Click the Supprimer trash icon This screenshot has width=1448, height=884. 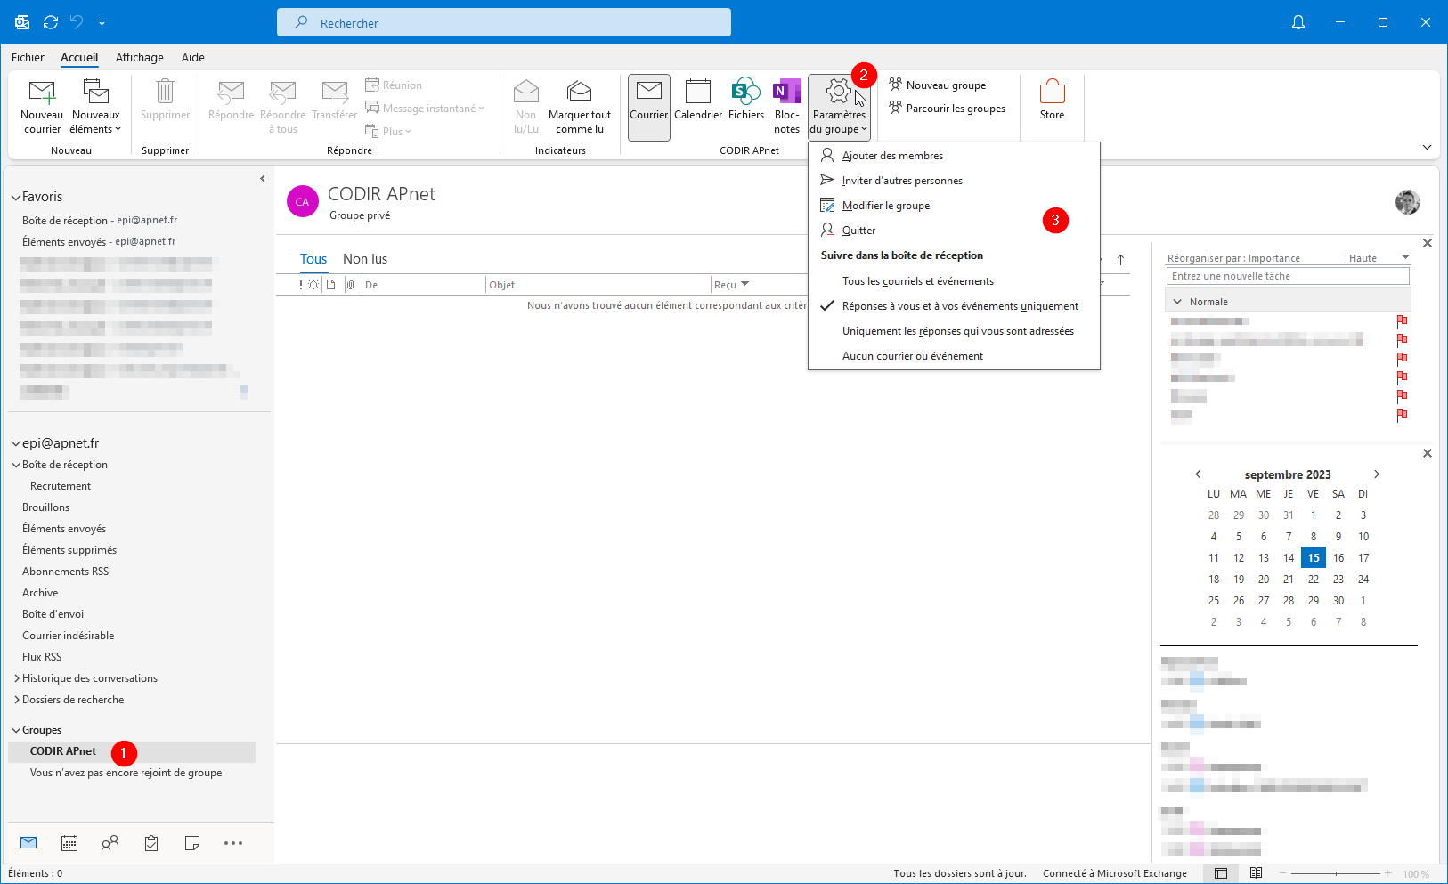pos(165,92)
